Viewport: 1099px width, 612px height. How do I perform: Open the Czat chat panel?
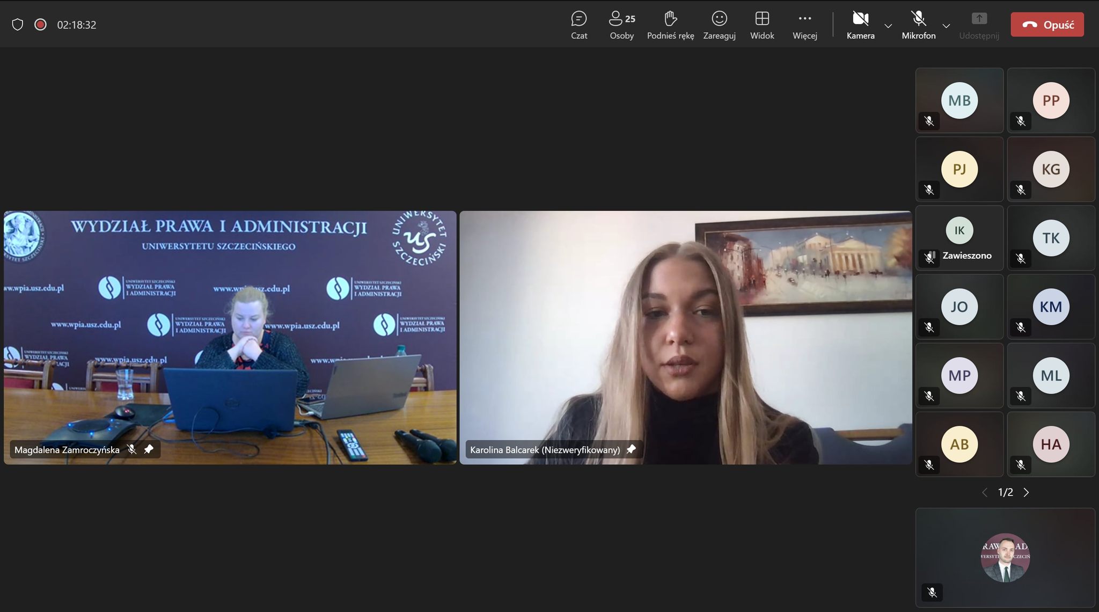coord(578,25)
